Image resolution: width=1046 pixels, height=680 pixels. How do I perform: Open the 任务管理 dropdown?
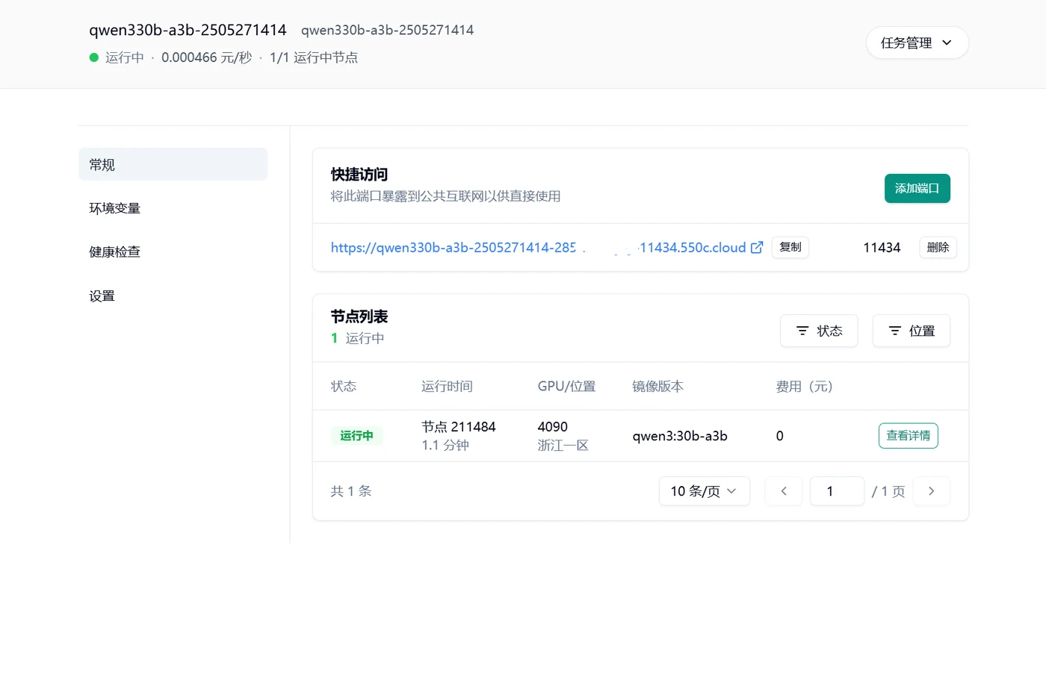tap(917, 43)
